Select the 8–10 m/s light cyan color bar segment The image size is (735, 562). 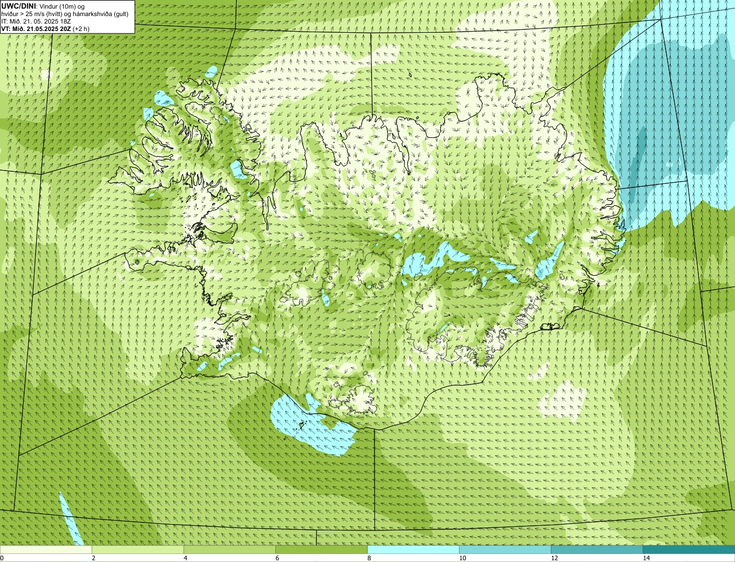pyautogui.click(x=413, y=549)
